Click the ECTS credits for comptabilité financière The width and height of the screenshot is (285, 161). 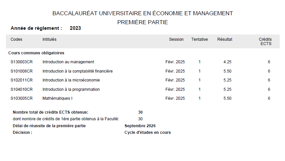click(269, 71)
